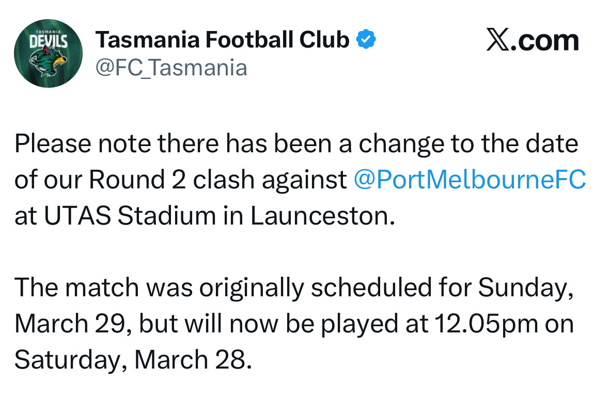
Task: Click the blue verified checkmark badge
Action: pos(366,39)
